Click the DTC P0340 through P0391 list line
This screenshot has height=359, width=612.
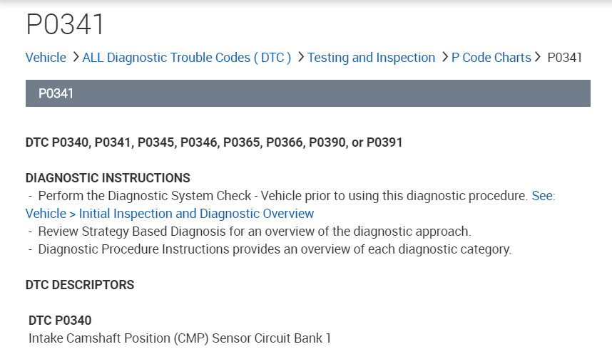[x=214, y=142]
